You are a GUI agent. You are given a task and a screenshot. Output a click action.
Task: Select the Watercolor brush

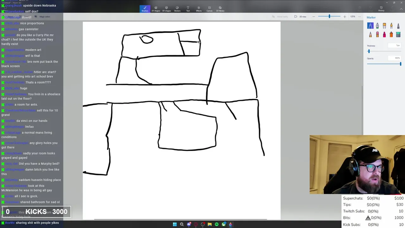(391, 26)
